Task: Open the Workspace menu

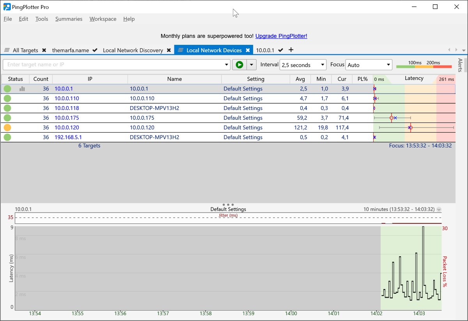Action: pyautogui.click(x=103, y=19)
